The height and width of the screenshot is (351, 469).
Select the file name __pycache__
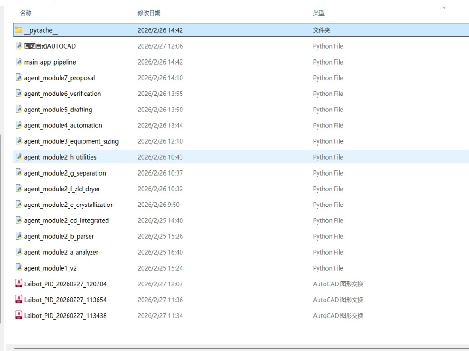[41, 30]
